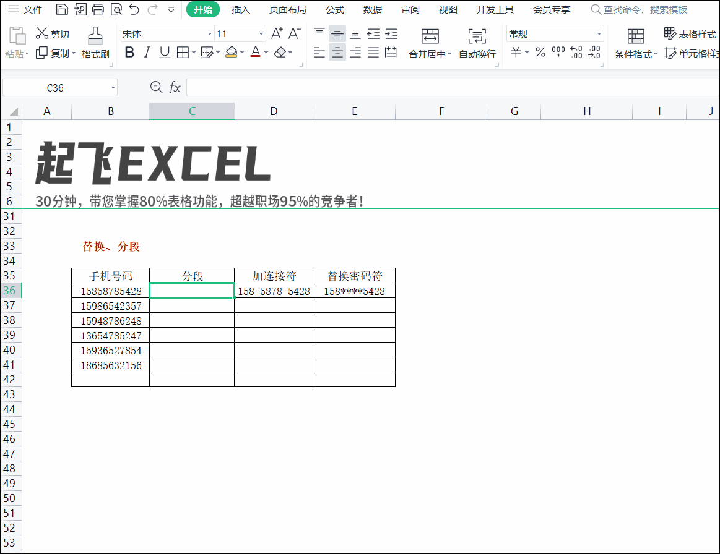Click the Cut (剪切) scissors icon
Viewport: 720px width, 554px height.
point(42,33)
